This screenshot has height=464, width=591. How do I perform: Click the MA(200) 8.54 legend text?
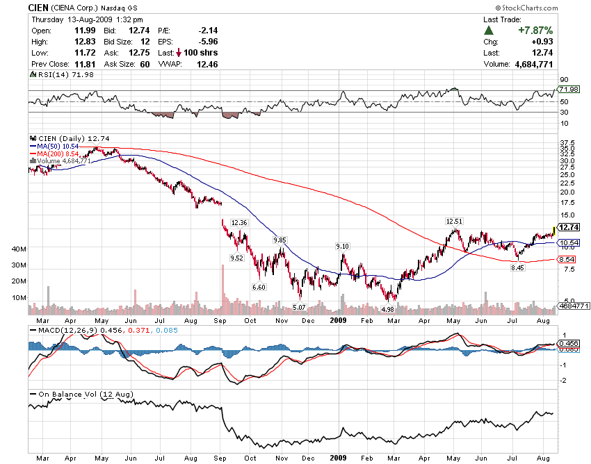(58, 154)
